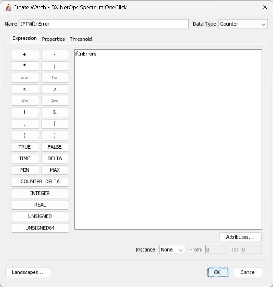Click the From instance field
This screenshot has width=273, height=287.
[216, 250]
